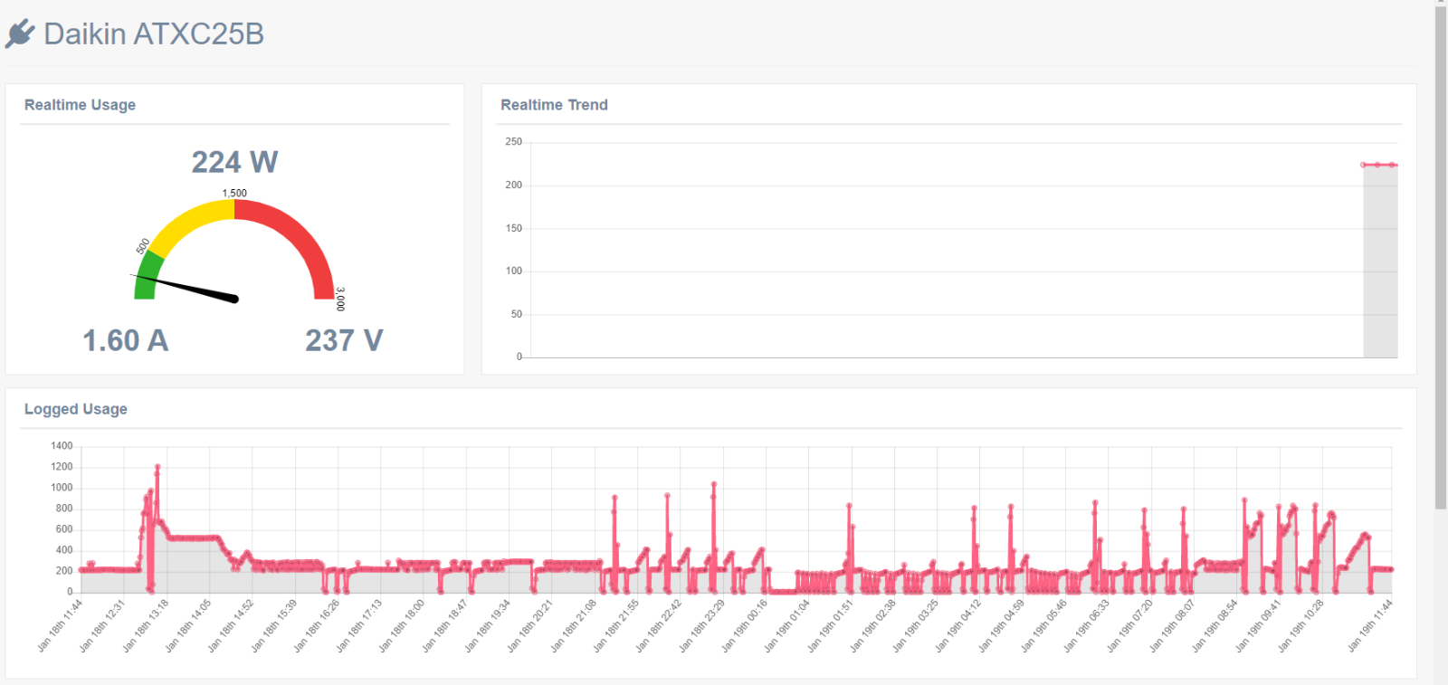1448x685 pixels.
Task: Click the 224 W power reading
Action: (234, 162)
